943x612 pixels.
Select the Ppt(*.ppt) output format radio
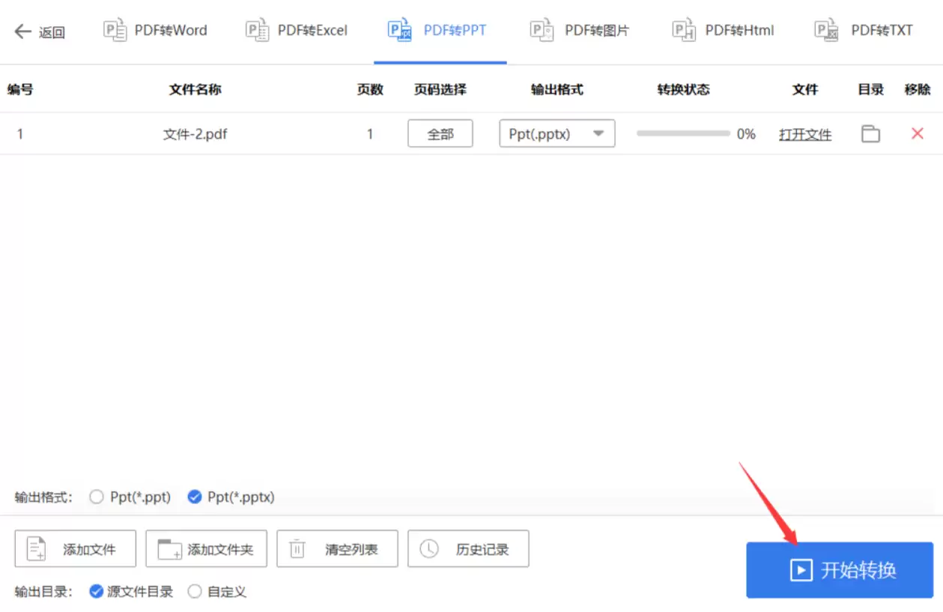tap(97, 497)
